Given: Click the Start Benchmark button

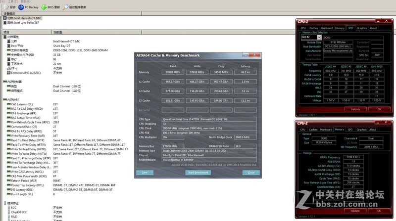Looking at the screenshot, I should (198, 173).
